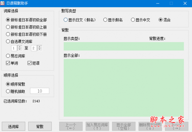This screenshot has width=192, height=132.
Task: Select 自选课文词库 option
Action: pyautogui.click(x=19, y=41)
